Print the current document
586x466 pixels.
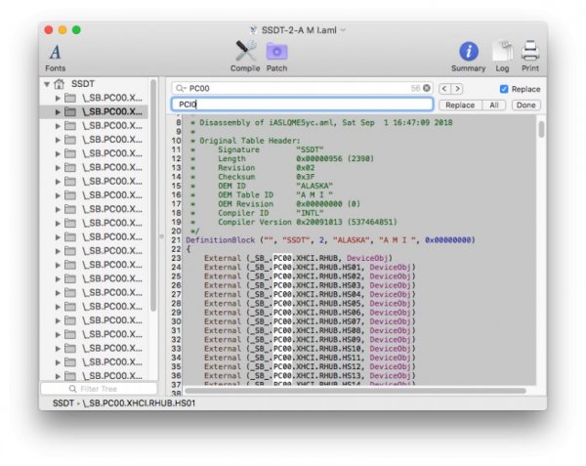[529, 53]
